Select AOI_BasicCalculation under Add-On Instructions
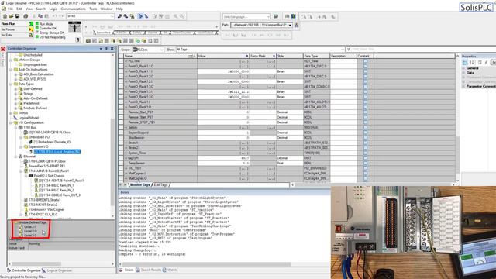The image size is (496, 279). point(38,74)
